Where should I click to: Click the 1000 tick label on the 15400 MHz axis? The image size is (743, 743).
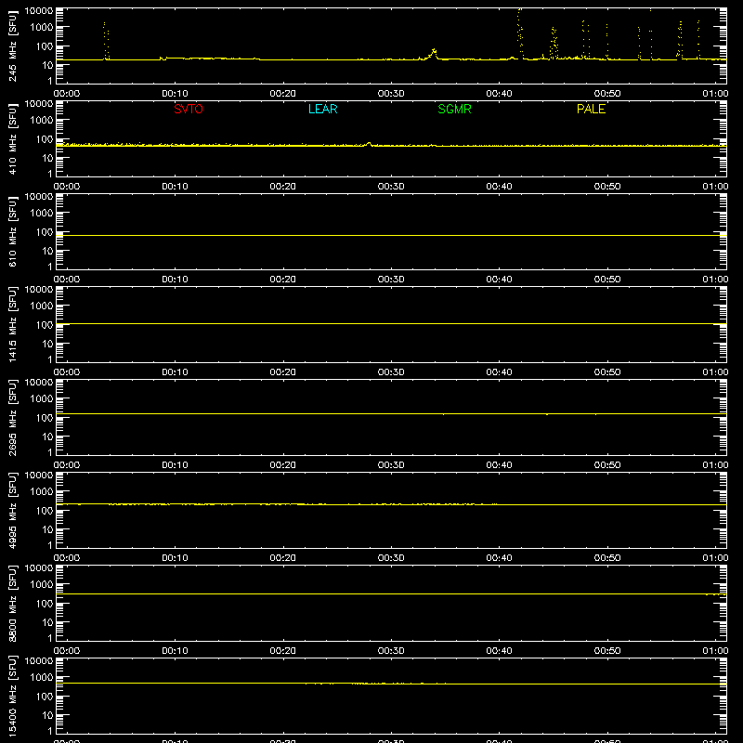click(42, 678)
